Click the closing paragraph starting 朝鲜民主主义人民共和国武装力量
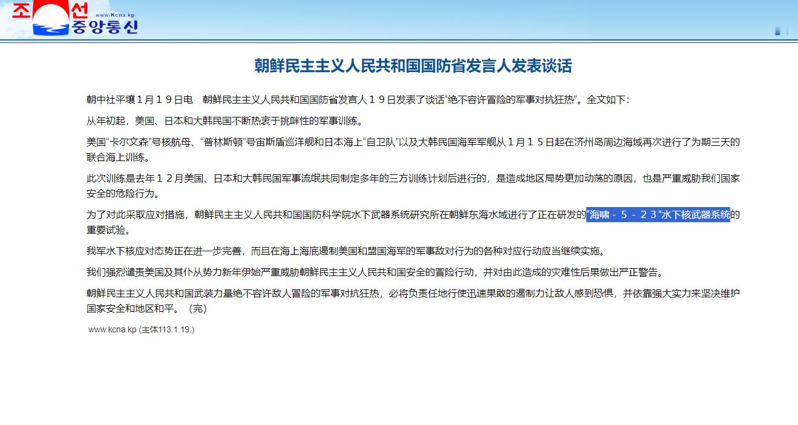The image size is (798, 425). pyautogui.click(x=413, y=301)
